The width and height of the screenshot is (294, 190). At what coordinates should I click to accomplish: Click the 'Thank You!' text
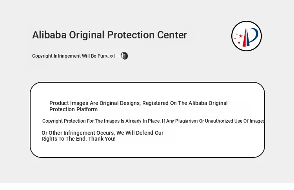tap(102, 139)
